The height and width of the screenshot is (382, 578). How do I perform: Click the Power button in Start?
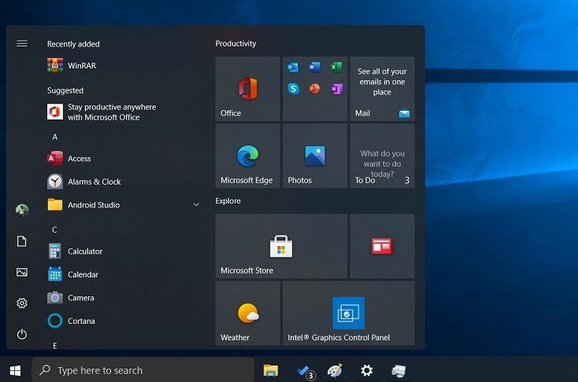pyautogui.click(x=22, y=334)
